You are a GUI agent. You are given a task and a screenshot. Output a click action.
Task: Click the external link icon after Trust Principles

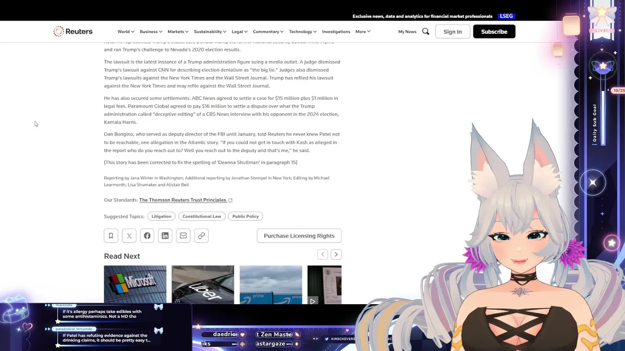(230, 200)
